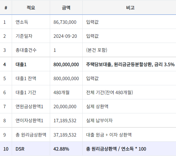The image size is (176, 156).
Task: Click the '입력값' note in the 연소득 row
Action: (92, 22)
